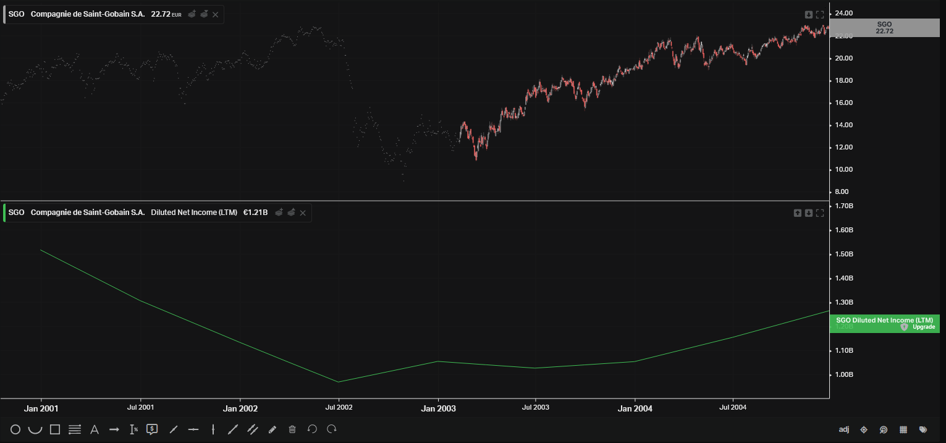Image resolution: width=946 pixels, height=443 pixels.
Task: Click the Jul 2002 time axis label
Action: click(339, 408)
